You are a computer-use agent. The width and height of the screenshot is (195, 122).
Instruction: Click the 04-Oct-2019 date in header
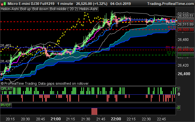click(121, 4)
